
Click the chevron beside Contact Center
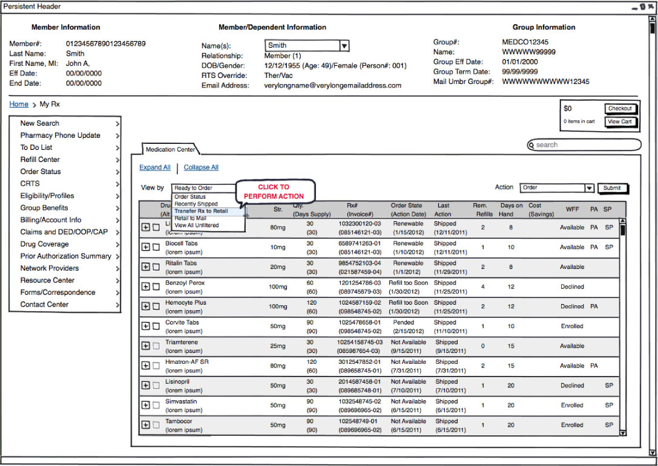pyautogui.click(x=117, y=305)
